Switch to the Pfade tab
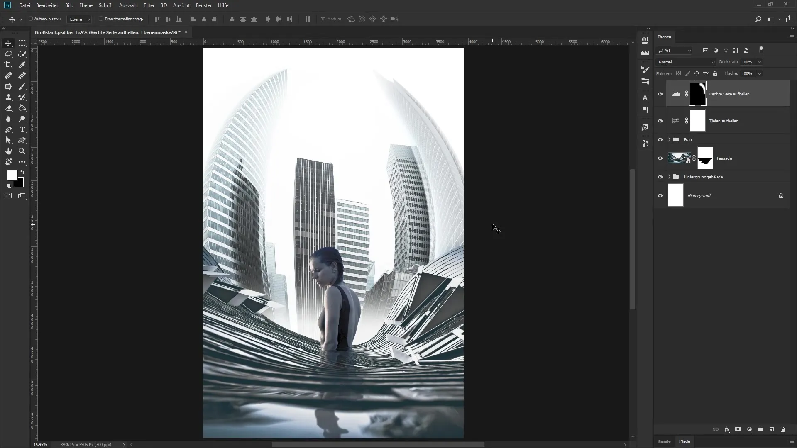The height and width of the screenshot is (448, 797). coord(685,441)
